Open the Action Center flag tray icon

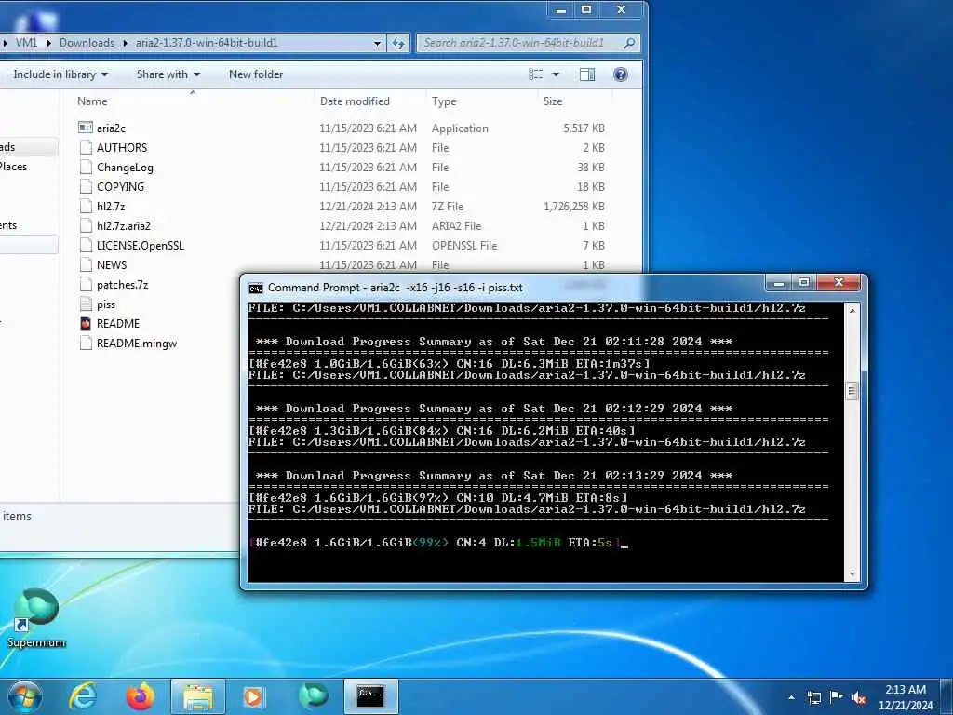point(837,697)
